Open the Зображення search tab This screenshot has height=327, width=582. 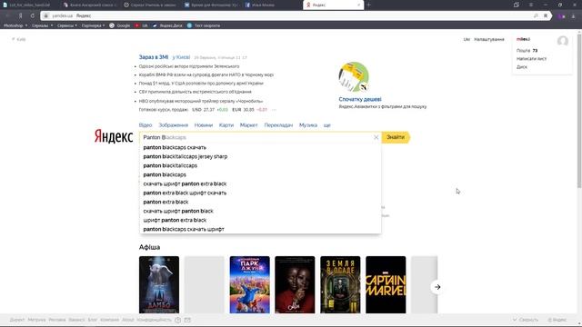coord(174,125)
